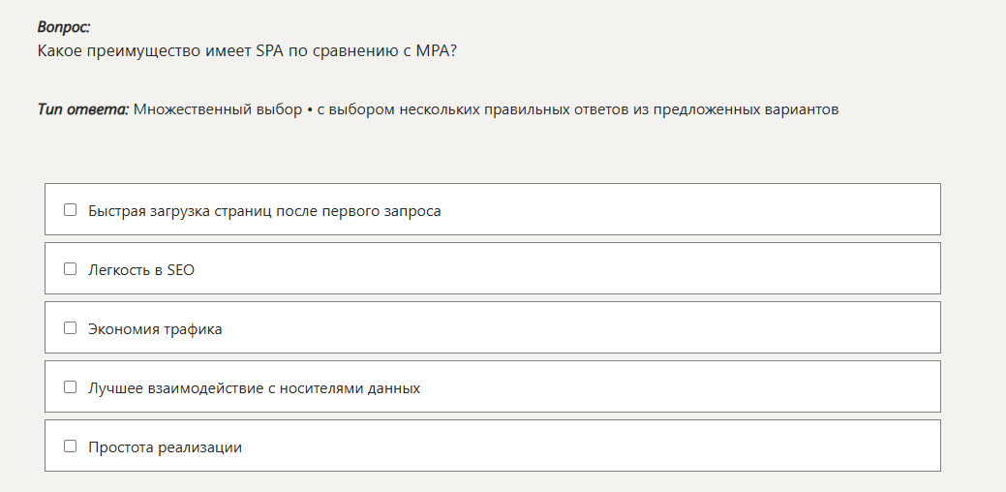Click the 'Простота реализации' answer label text
Viewport: 1006px width, 492px height.
tap(165, 447)
